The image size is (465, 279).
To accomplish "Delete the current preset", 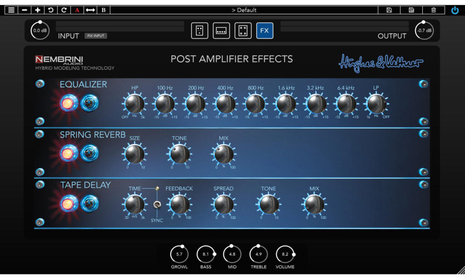I will click(434, 10).
